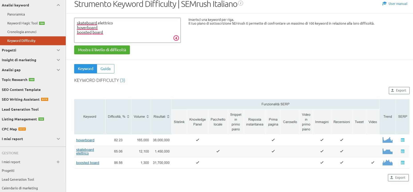Click the new badge on Topic Research
This screenshot has height=192, width=413.
[32, 80]
